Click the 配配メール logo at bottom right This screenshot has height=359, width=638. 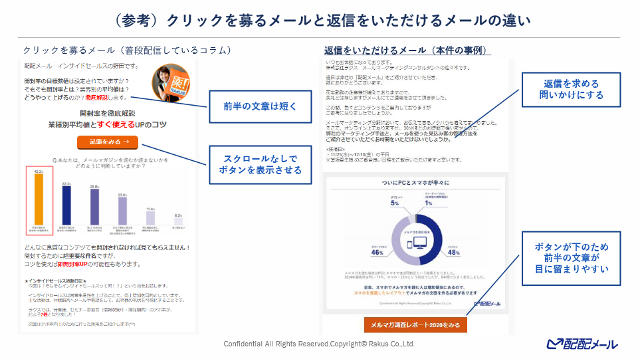(x=582, y=344)
